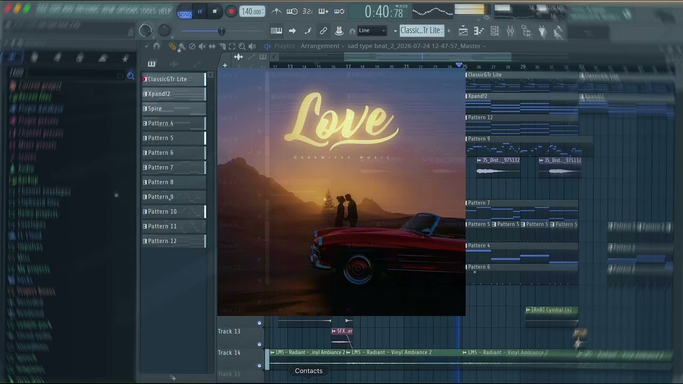683x384 pixels.
Task: Click the 140.000 tempo field
Action: (x=252, y=11)
